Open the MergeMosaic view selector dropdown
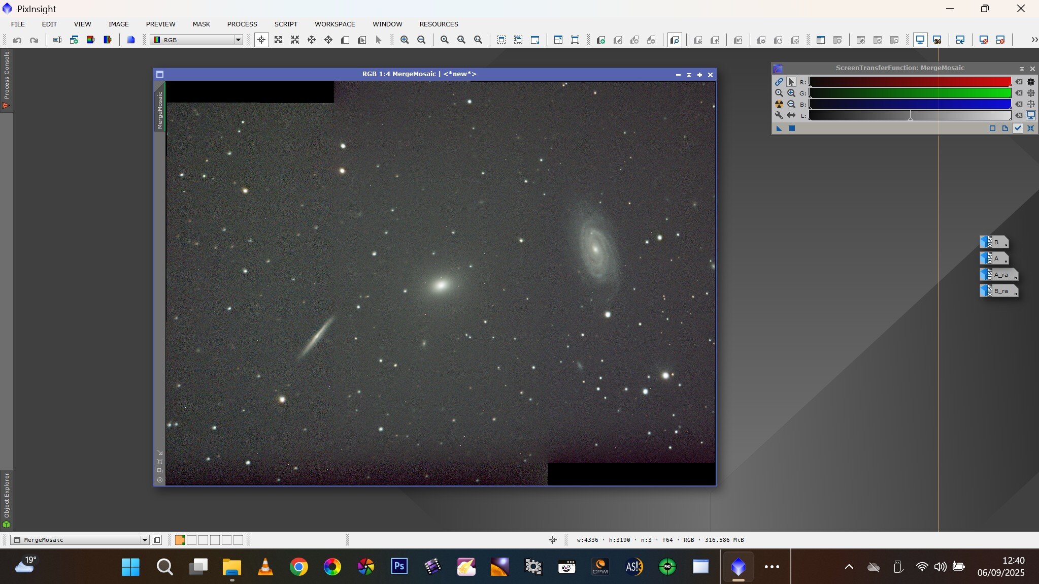Viewport: 1039px width, 584px height. tap(145, 540)
